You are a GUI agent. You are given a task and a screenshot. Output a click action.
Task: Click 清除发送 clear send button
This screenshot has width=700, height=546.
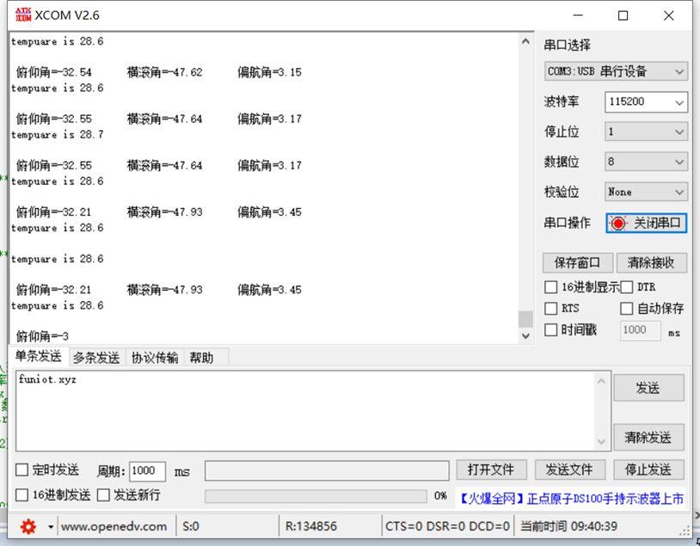click(648, 438)
